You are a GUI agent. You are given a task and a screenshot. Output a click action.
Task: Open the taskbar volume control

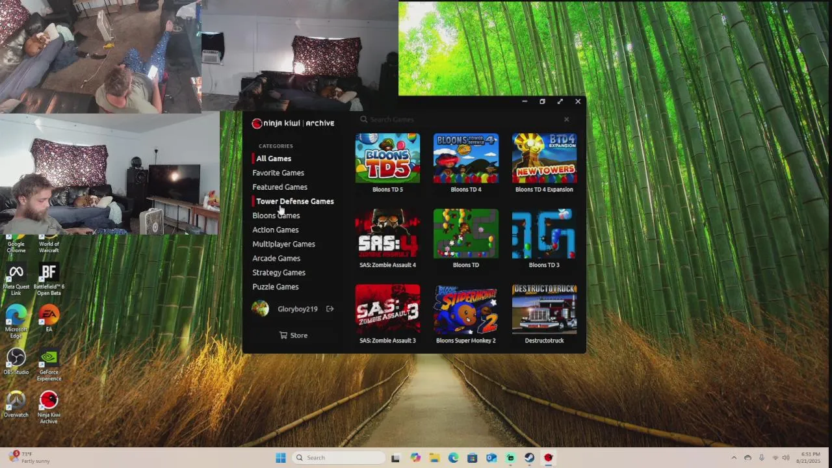pyautogui.click(x=786, y=458)
